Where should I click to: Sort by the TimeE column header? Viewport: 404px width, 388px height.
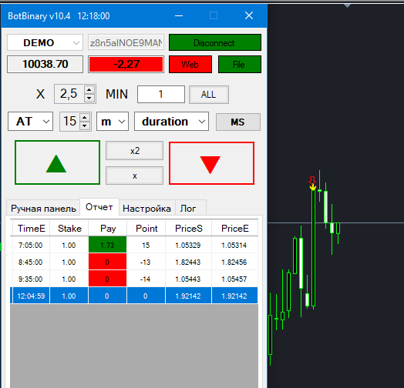pyautogui.click(x=31, y=228)
